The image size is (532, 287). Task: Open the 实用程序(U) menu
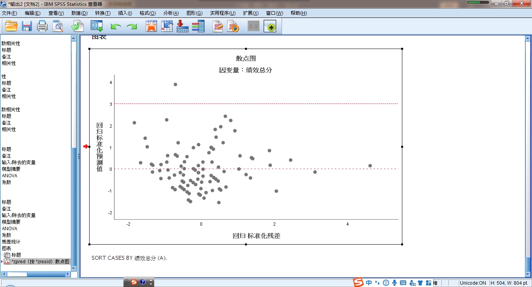[223, 13]
